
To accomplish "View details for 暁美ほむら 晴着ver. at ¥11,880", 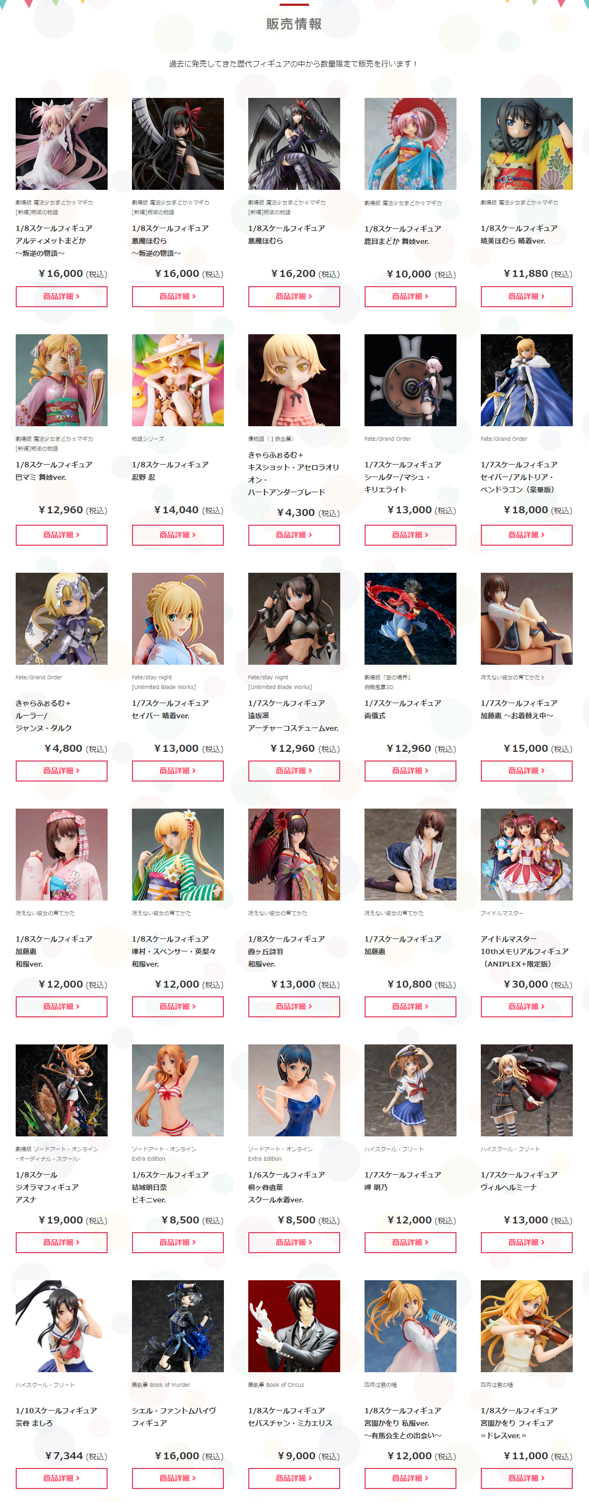I will pyautogui.click(x=526, y=296).
